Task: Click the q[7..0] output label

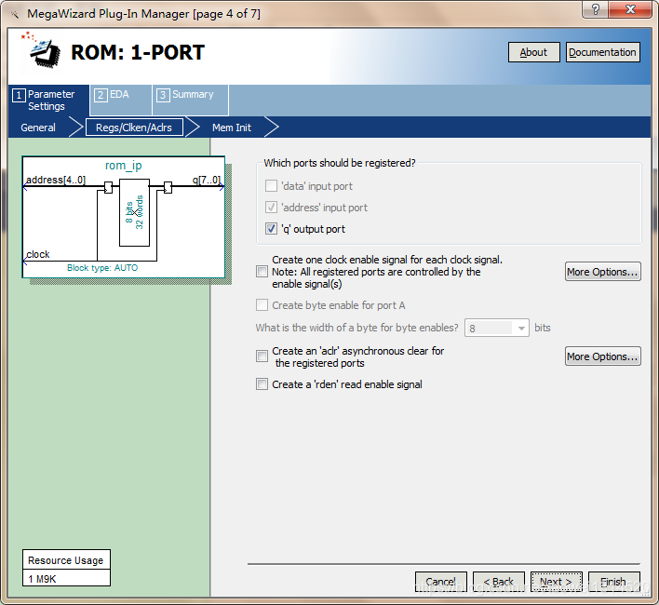Action: tap(207, 180)
